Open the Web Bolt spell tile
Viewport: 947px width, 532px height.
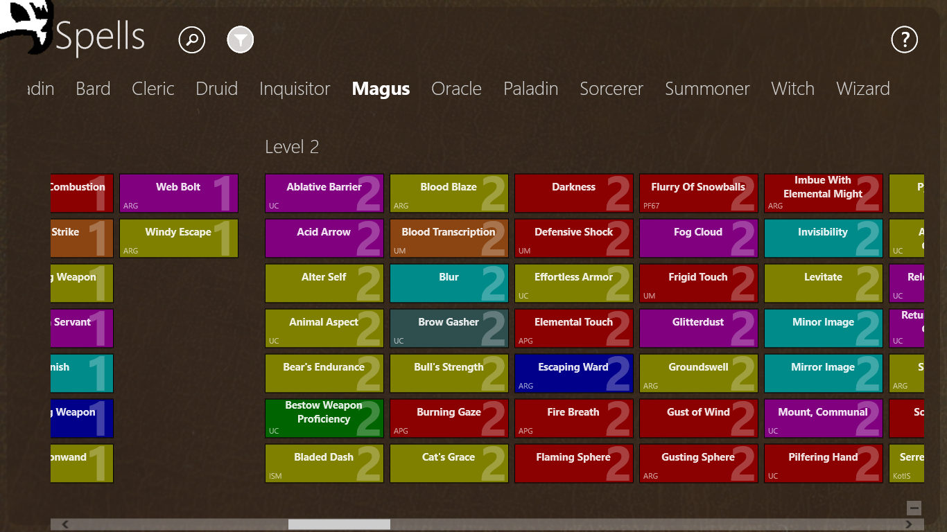click(x=179, y=193)
